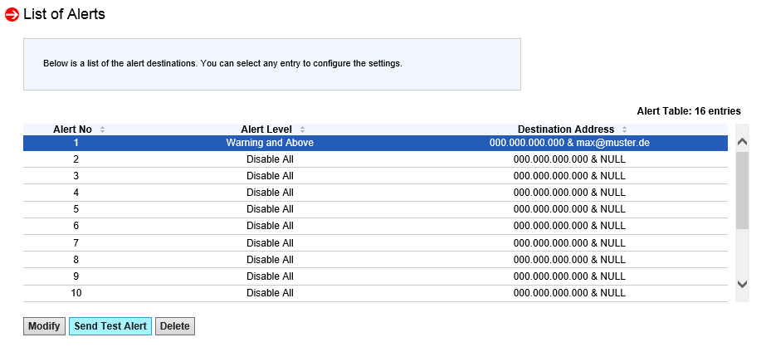The image size is (766, 347).
Task: Click the 'List of Alerts' page title
Action: [x=64, y=14]
